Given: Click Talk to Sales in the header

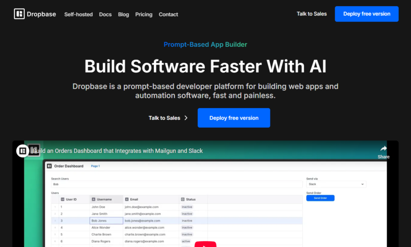Looking at the screenshot, I should coord(312,14).
